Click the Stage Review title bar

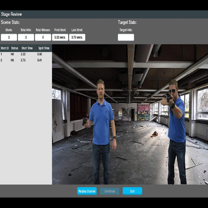(104, 14)
